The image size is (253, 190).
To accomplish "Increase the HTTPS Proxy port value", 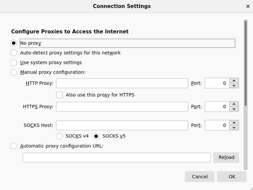I will pos(234,104).
